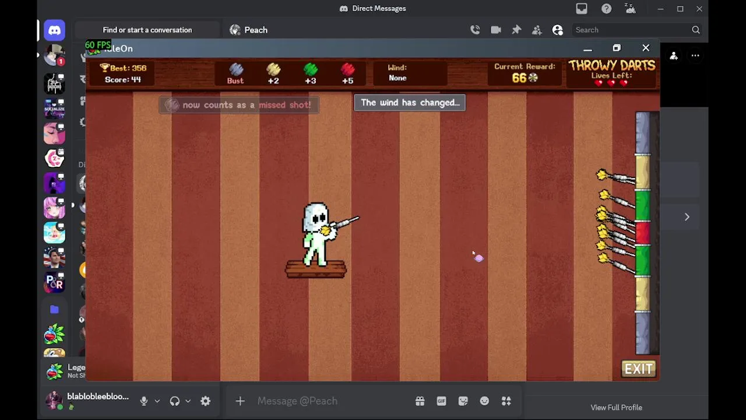Start a video call with Peach

click(x=496, y=30)
